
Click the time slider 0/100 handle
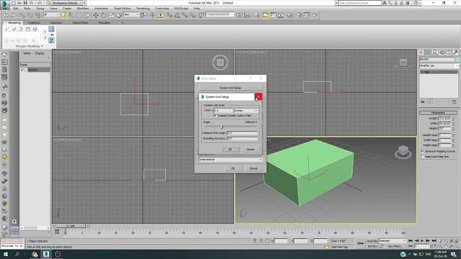(71, 226)
